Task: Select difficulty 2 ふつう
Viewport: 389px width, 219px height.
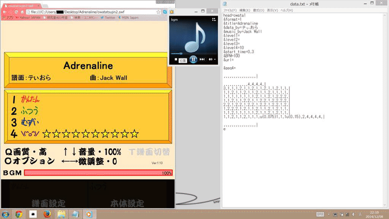Action: tap(25, 111)
